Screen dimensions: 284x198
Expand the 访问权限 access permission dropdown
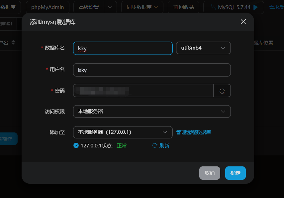[152, 111]
